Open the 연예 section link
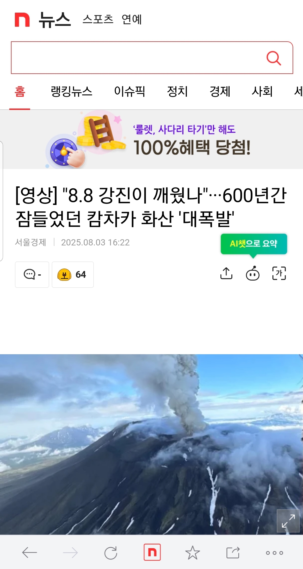This screenshot has width=303, height=569. coord(132,19)
